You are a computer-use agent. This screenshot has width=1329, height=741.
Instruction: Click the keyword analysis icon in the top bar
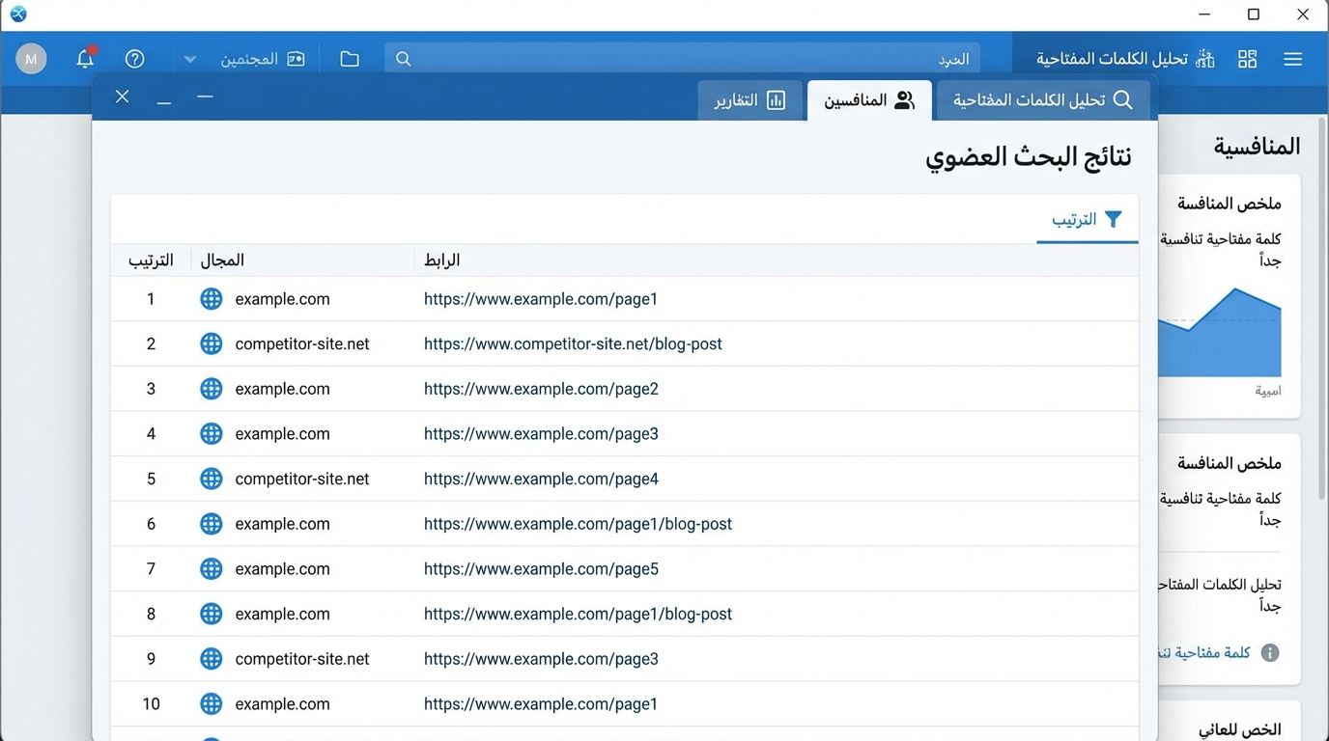pyautogui.click(x=1203, y=58)
